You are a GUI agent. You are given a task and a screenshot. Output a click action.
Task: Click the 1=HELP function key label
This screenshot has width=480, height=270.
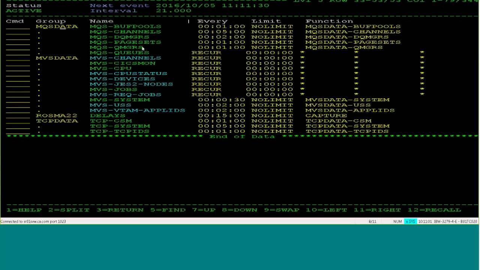click(x=24, y=210)
